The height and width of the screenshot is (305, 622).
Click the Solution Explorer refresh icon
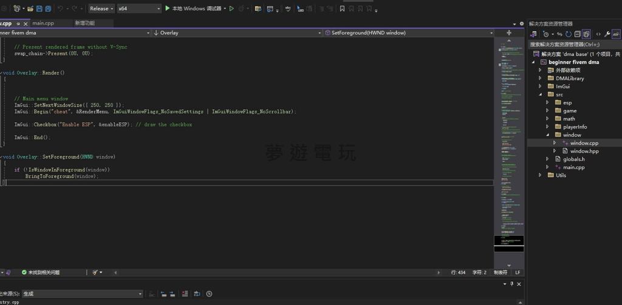569,35
